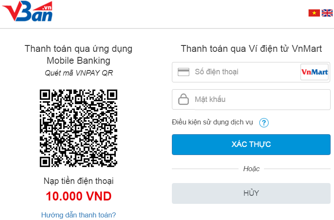Image resolution: width=334 pixels, height=220 pixels.
Task: Click the HỦY cancel button
Action: click(251, 193)
